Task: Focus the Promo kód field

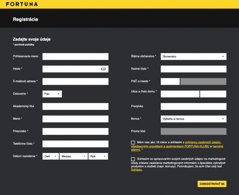Action: [x=193, y=131]
